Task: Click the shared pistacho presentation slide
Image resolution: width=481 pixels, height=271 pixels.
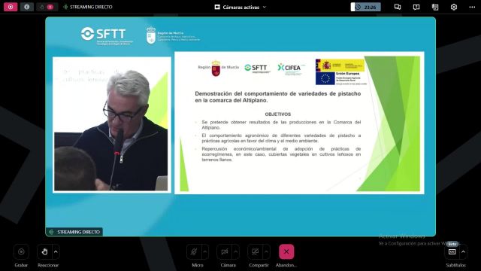Action: (x=299, y=123)
